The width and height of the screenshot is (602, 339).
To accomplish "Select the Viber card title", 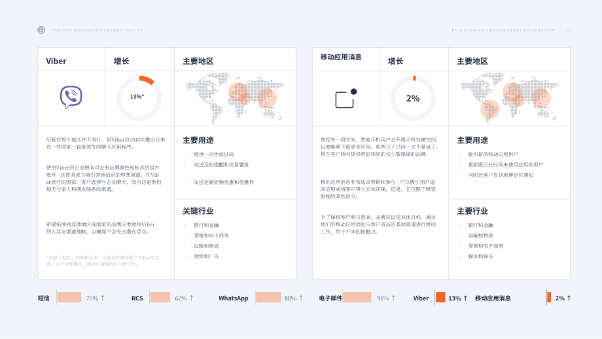I will pos(56,61).
